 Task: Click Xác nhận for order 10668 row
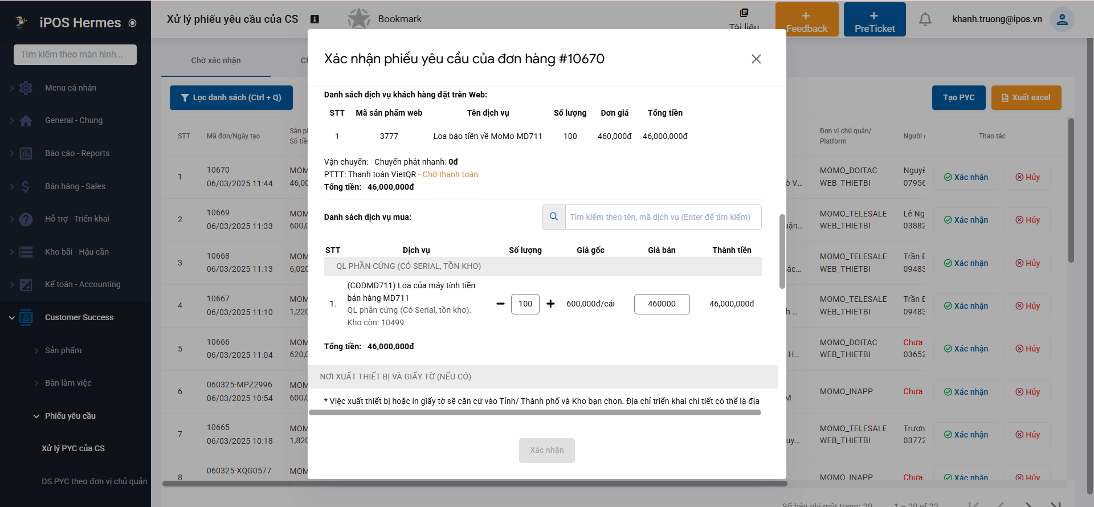click(966, 263)
